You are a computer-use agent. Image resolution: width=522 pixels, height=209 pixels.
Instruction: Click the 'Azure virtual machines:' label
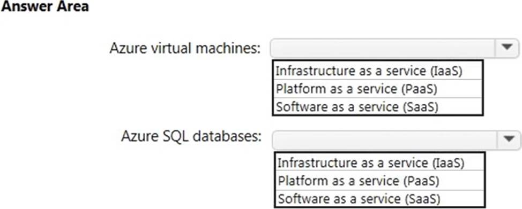[185, 49]
